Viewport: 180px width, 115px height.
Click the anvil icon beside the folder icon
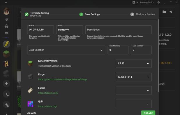click(171, 12)
